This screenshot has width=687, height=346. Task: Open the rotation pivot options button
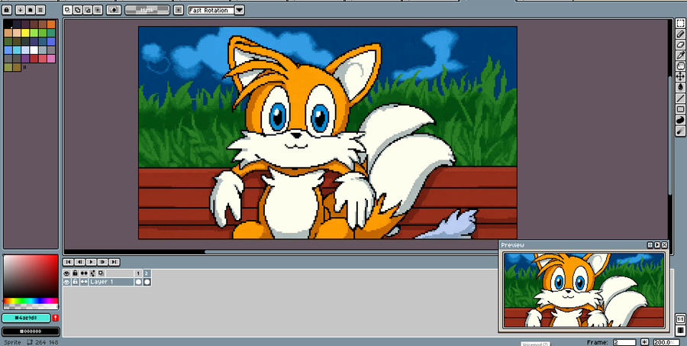click(179, 10)
